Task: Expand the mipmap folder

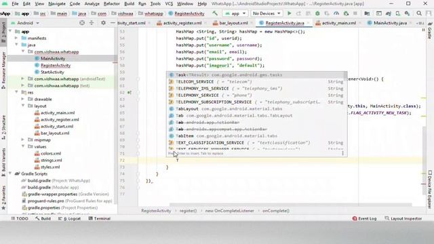Action: (x=23, y=140)
